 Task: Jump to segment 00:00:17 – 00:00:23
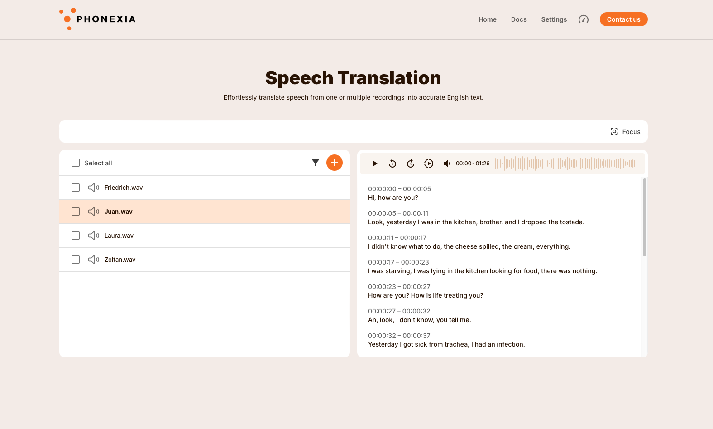398,262
